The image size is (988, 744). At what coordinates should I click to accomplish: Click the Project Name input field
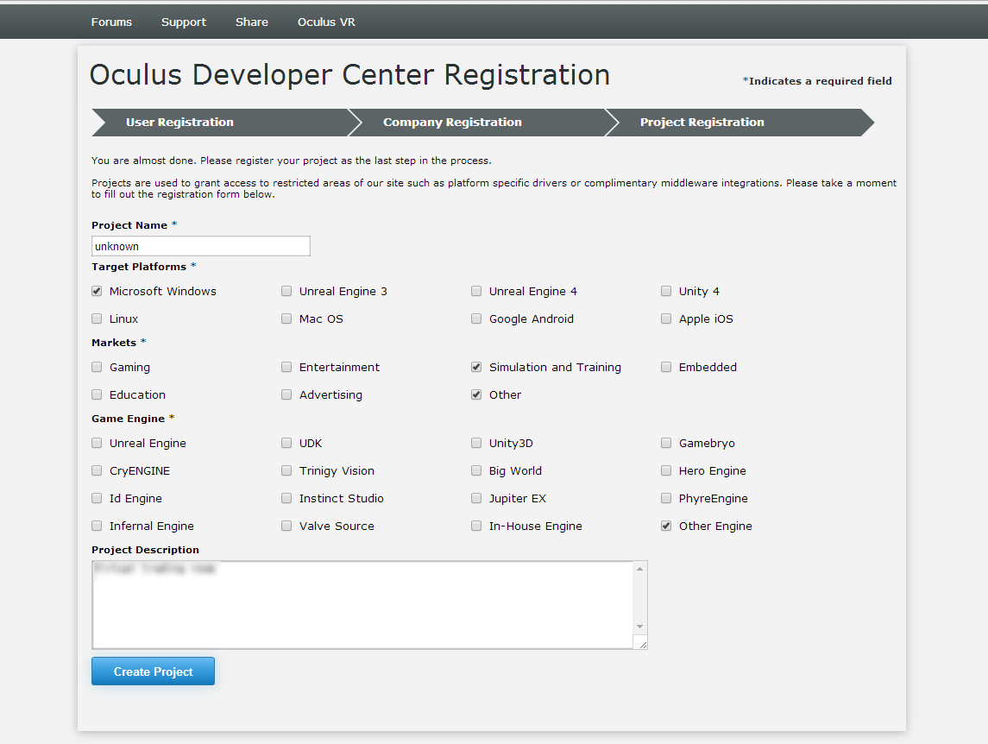pyautogui.click(x=201, y=246)
